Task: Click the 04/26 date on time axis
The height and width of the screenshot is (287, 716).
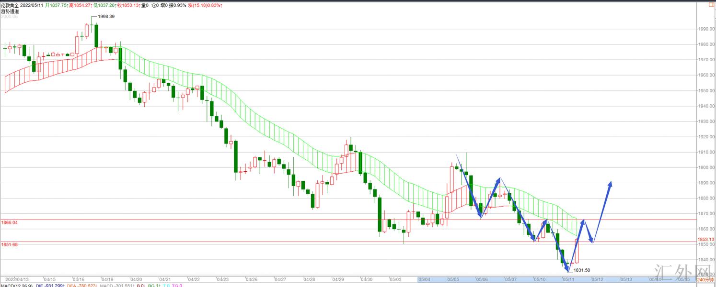Action: 252,279
